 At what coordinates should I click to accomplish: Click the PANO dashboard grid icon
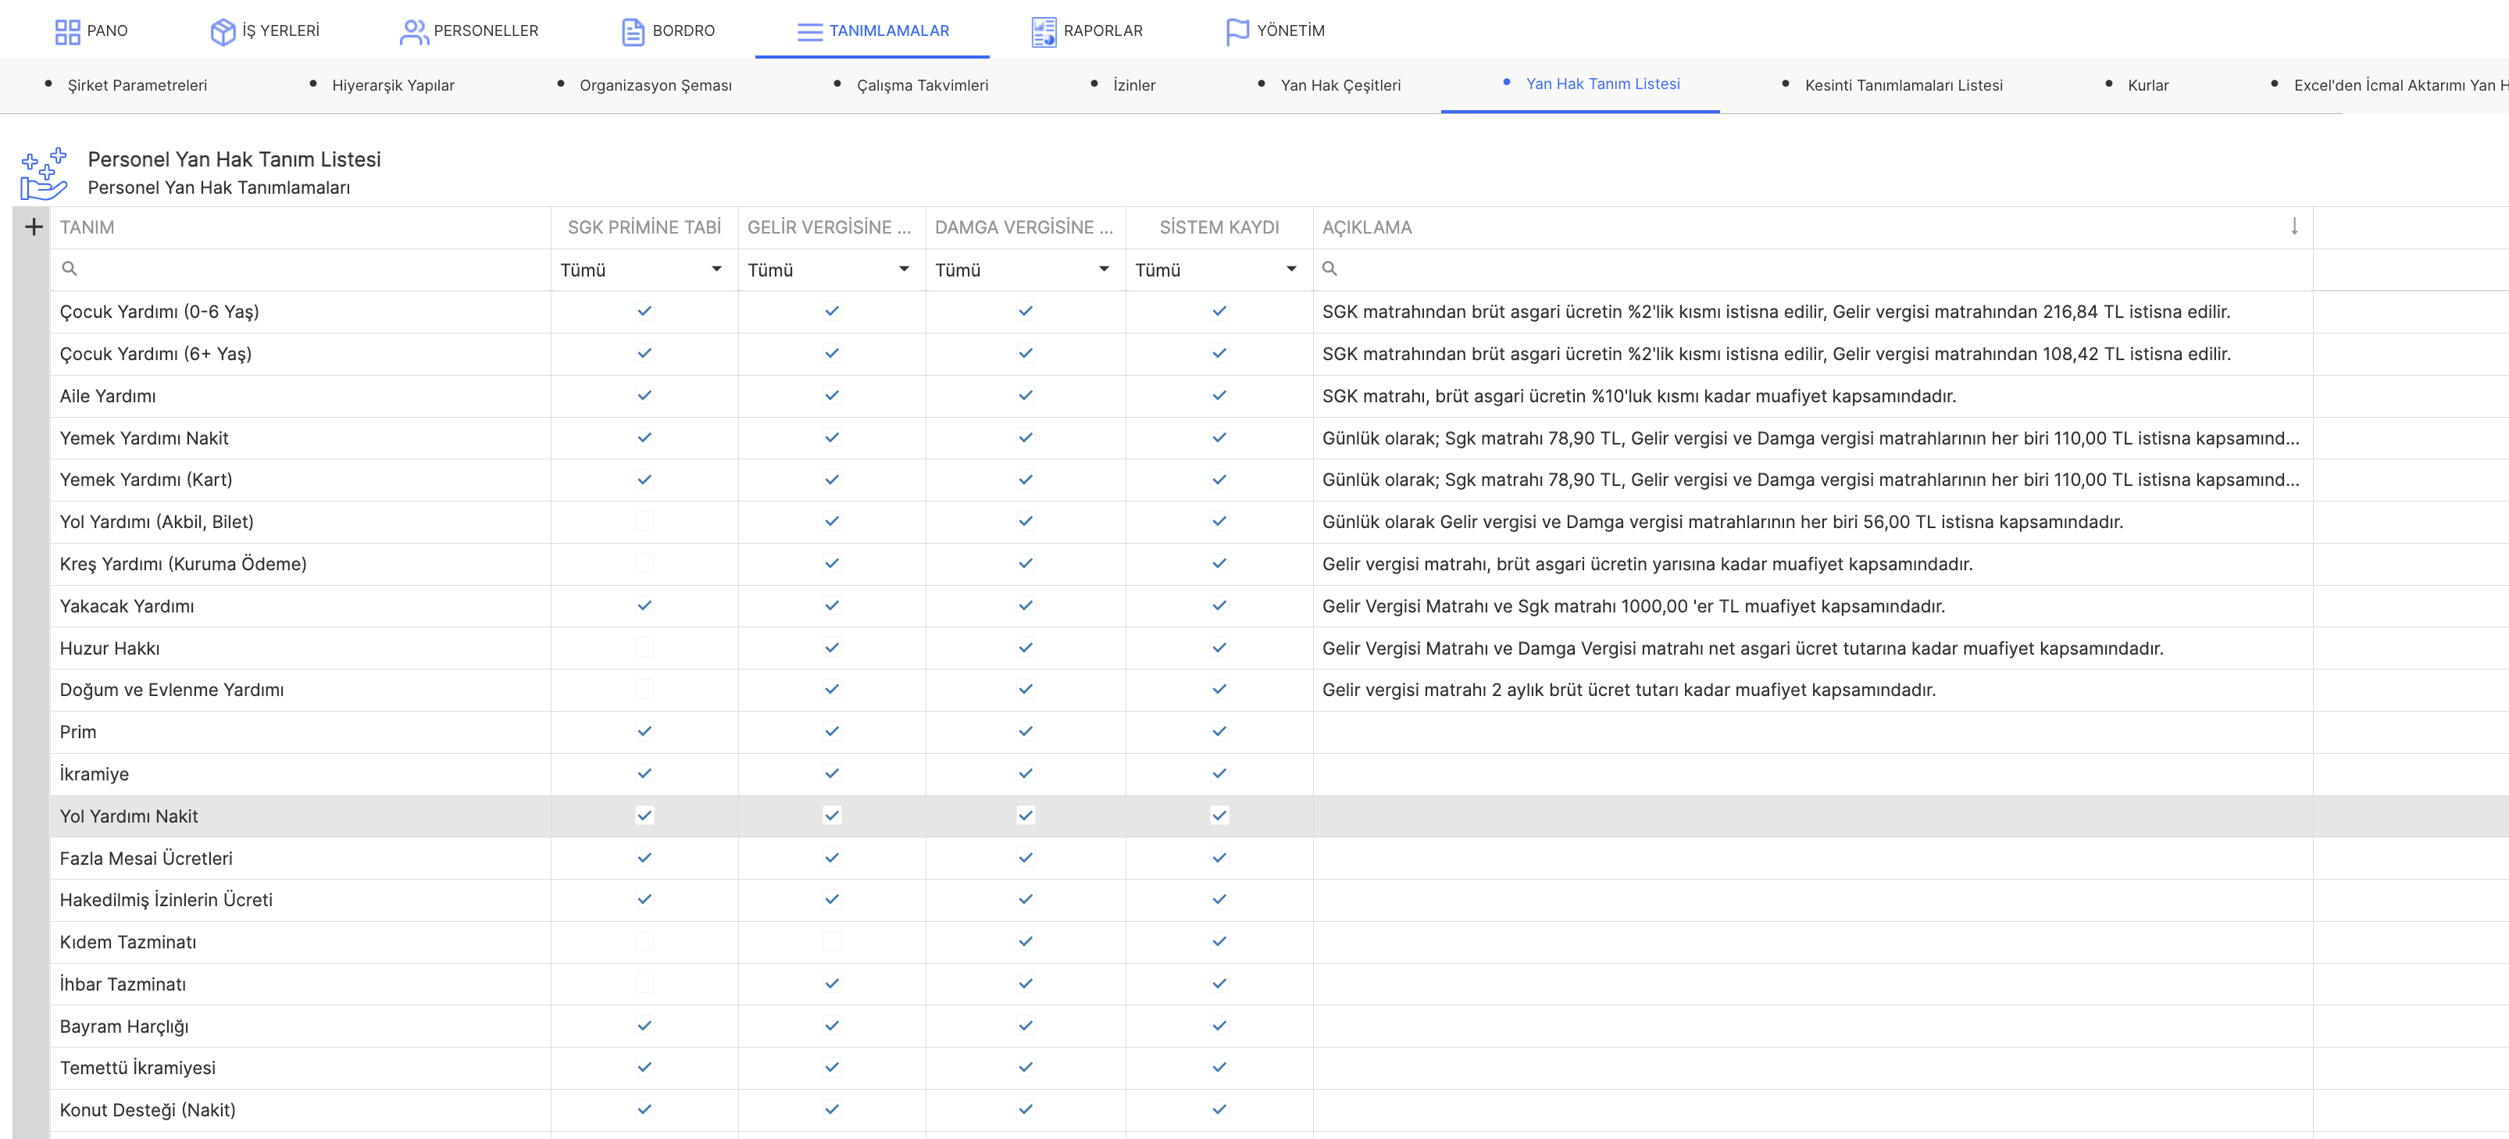tap(67, 31)
